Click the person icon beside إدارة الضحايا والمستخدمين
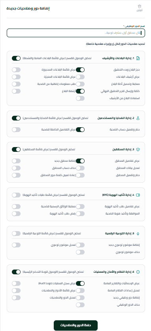151x331 pixels. coord(138,118)
